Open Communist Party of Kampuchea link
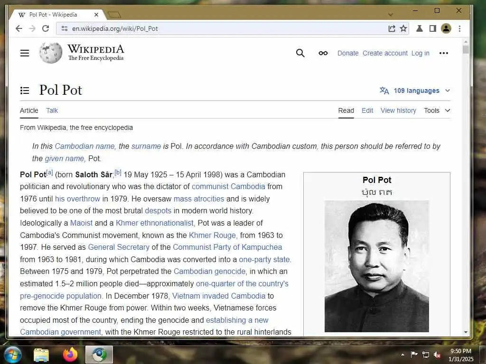 tap(227, 247)
